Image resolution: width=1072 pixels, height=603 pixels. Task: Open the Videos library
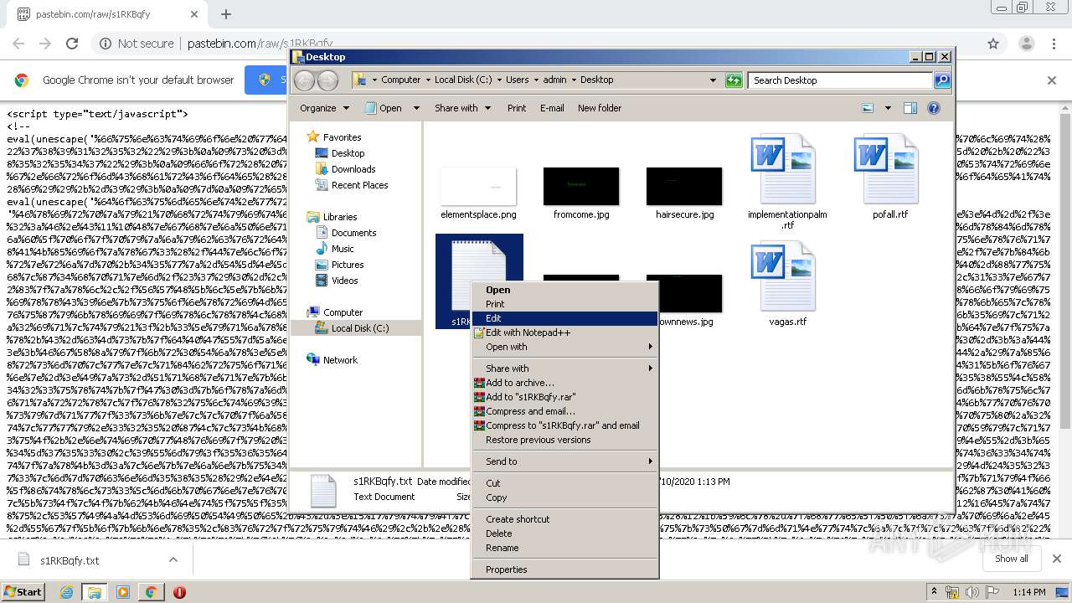pos(344,281)
